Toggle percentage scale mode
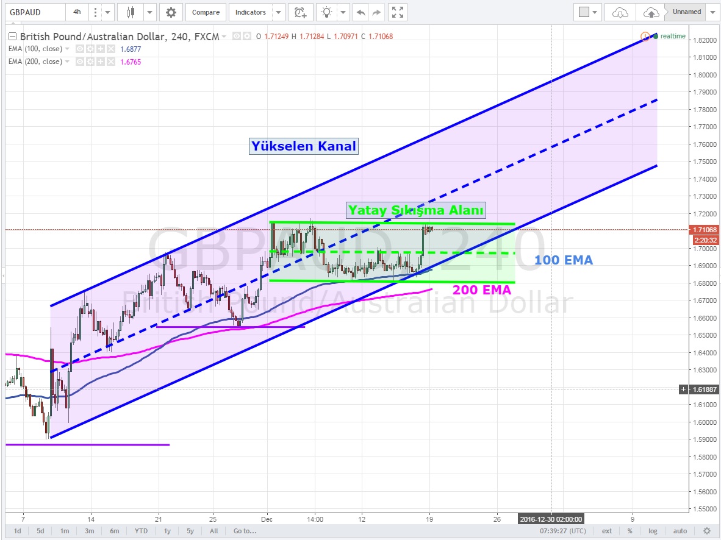This screenshot has height=540, width=721. pyautogui.click(x=630, y=531)
